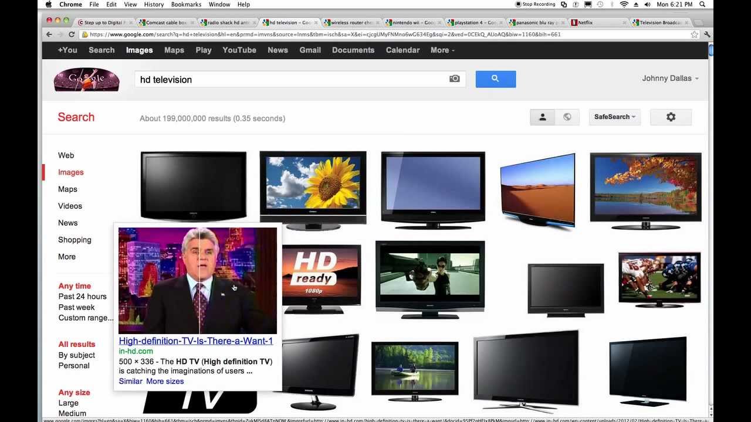The height and width of the screenshot is (422, 751).
Task: Filter to Personal results
Action: [74, 366]
